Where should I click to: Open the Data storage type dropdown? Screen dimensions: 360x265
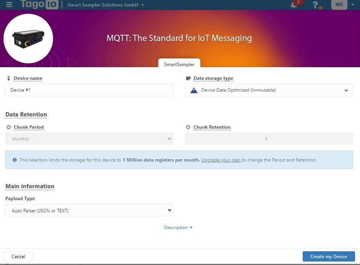coord(269,90)
